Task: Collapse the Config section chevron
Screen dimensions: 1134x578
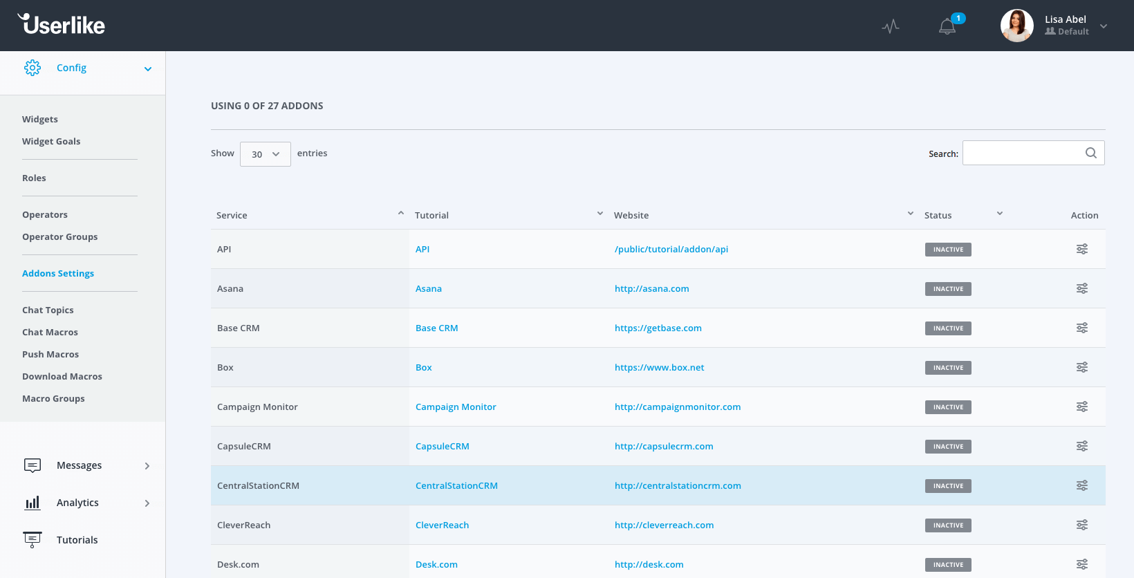Action: [x=148, y=69]
